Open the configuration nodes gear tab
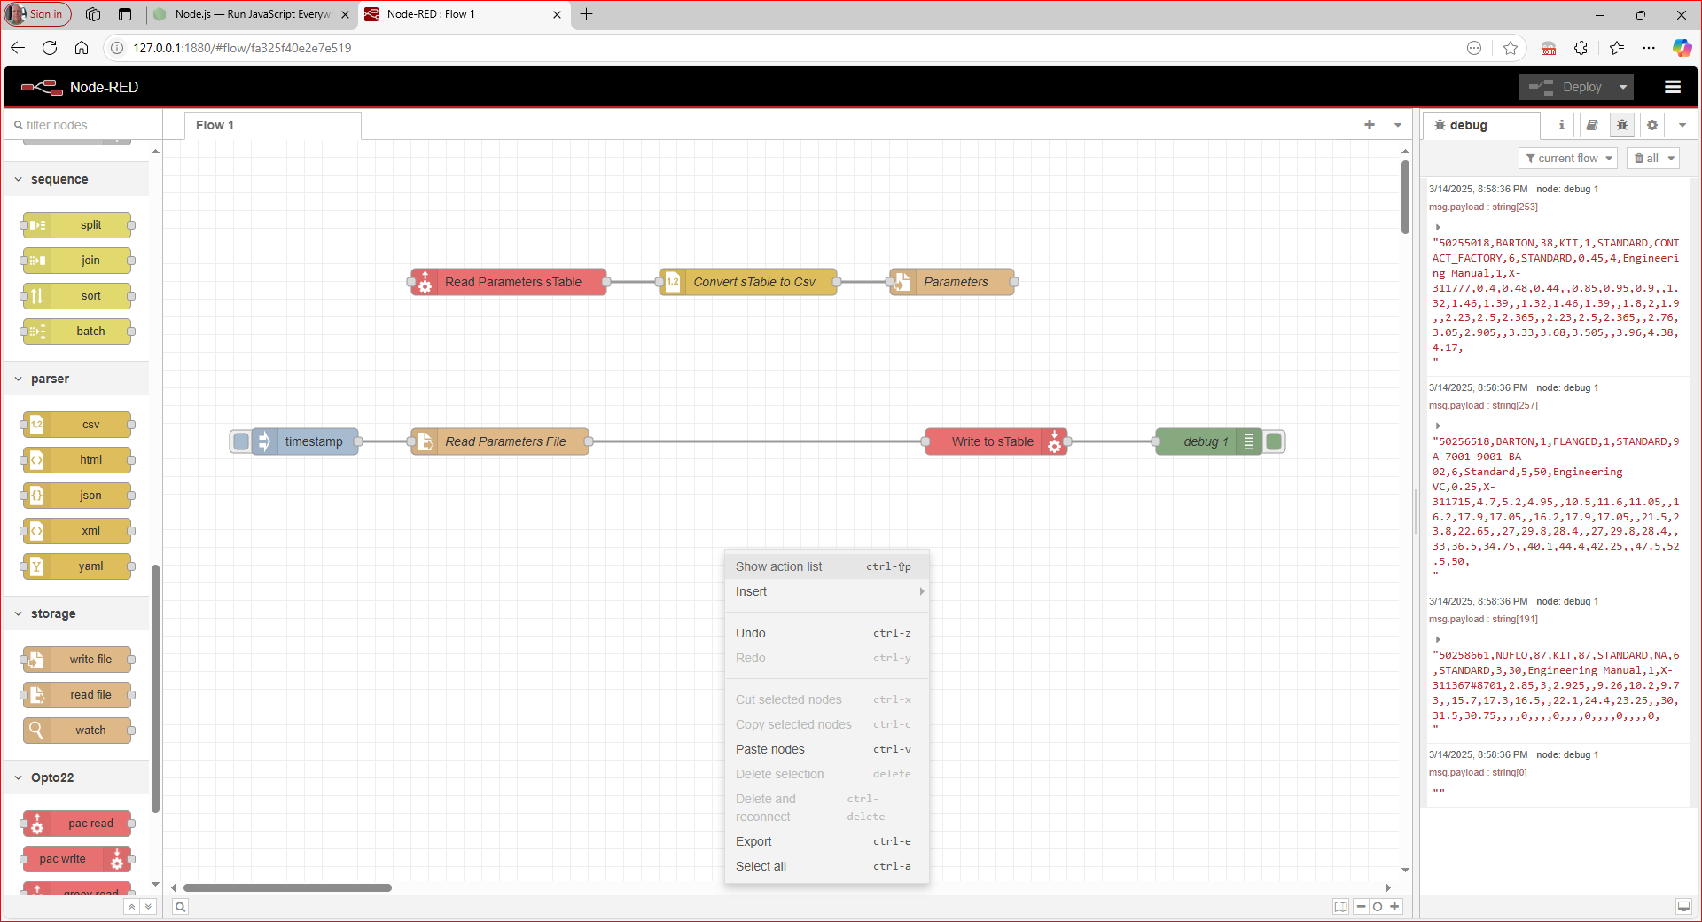Viewport: 1702px width, 922px height. pyautogui.click(x=1652, y=125)
